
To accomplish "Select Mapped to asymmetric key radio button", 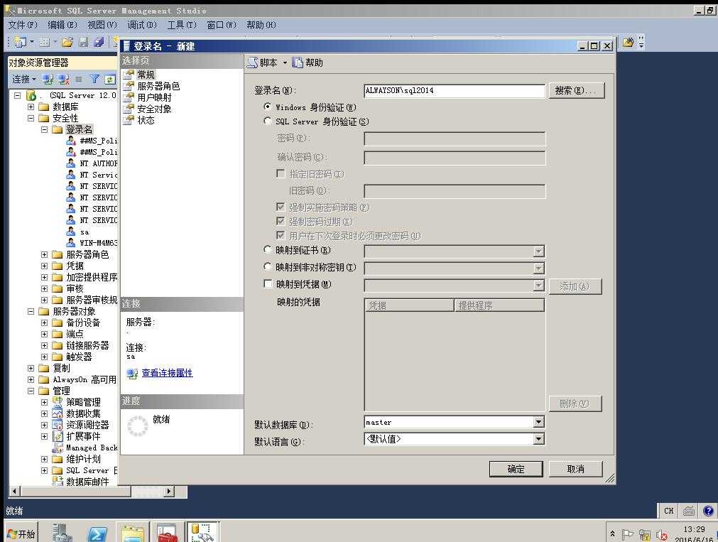I will pyautogui.click(x=268, y=266).
